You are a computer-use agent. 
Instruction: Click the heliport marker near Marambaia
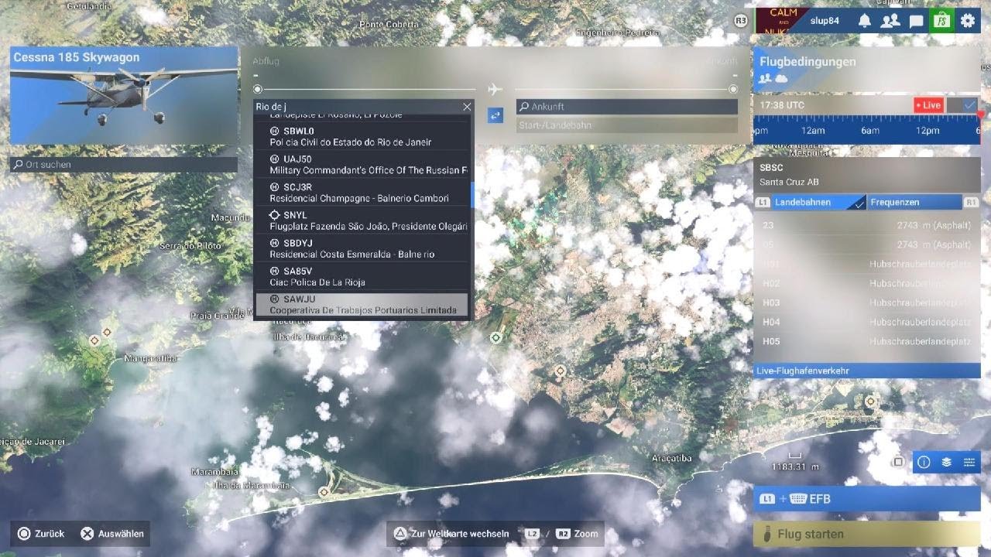(324, 492)
